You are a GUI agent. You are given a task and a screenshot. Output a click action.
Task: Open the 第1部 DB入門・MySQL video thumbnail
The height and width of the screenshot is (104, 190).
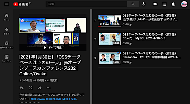tap(110, 39)
